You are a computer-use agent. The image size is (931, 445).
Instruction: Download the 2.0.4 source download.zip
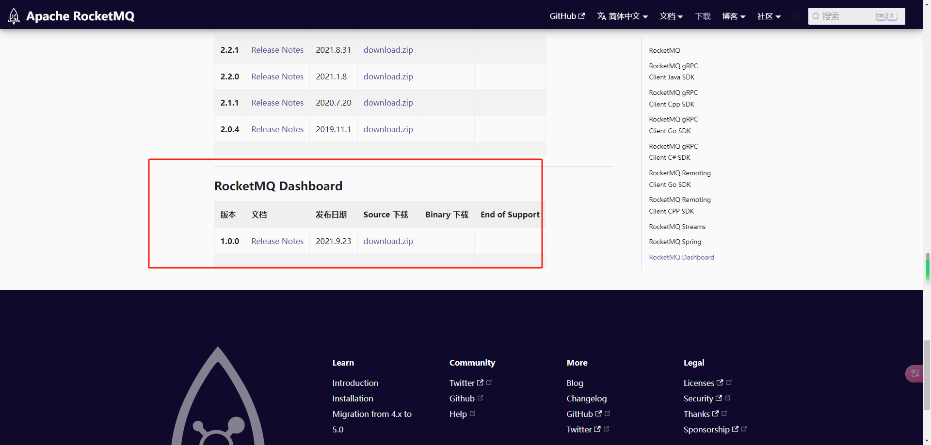pyautogui.click(x=388, y=129)
